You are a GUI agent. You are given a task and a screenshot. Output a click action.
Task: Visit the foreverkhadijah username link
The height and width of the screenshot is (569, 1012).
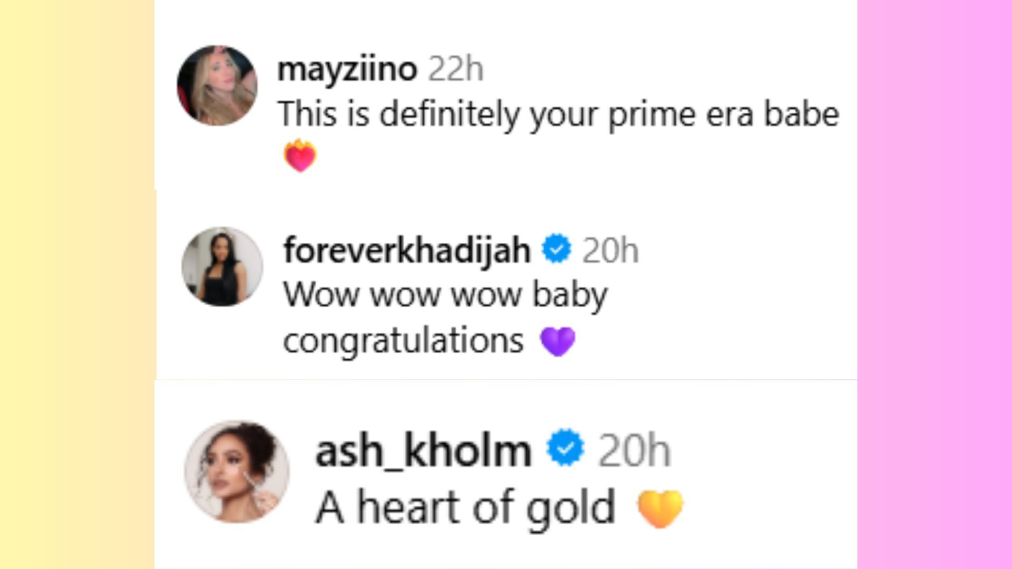(407, 250)
